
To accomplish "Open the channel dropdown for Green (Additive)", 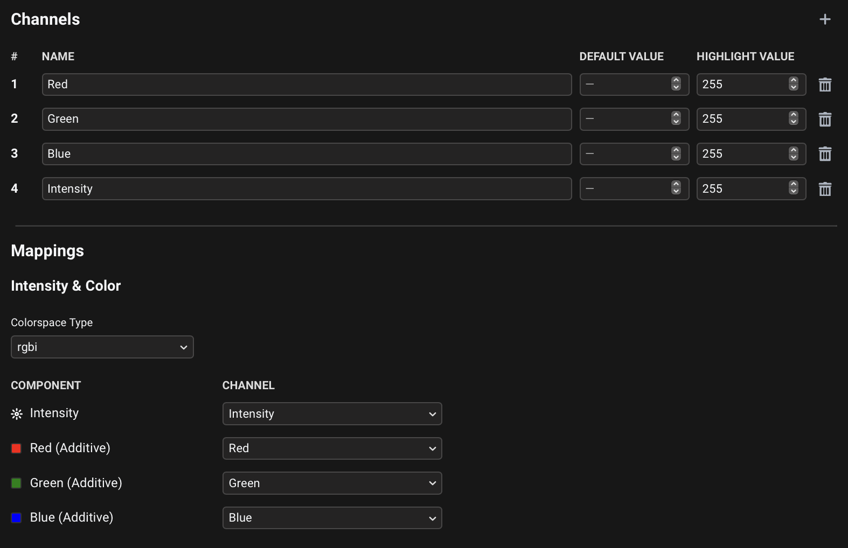I will [x=332, y=483].
